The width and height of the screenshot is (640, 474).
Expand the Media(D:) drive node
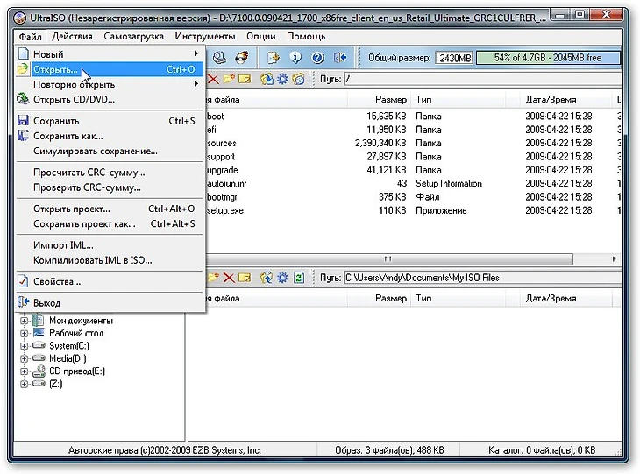coord(25,358)
